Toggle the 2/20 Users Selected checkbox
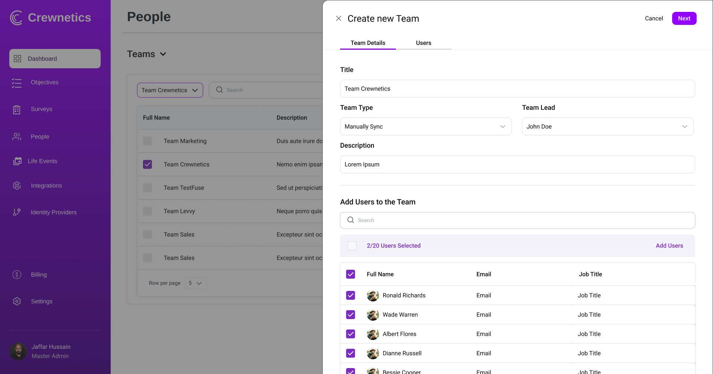713x374 pixels. [352, 246]
